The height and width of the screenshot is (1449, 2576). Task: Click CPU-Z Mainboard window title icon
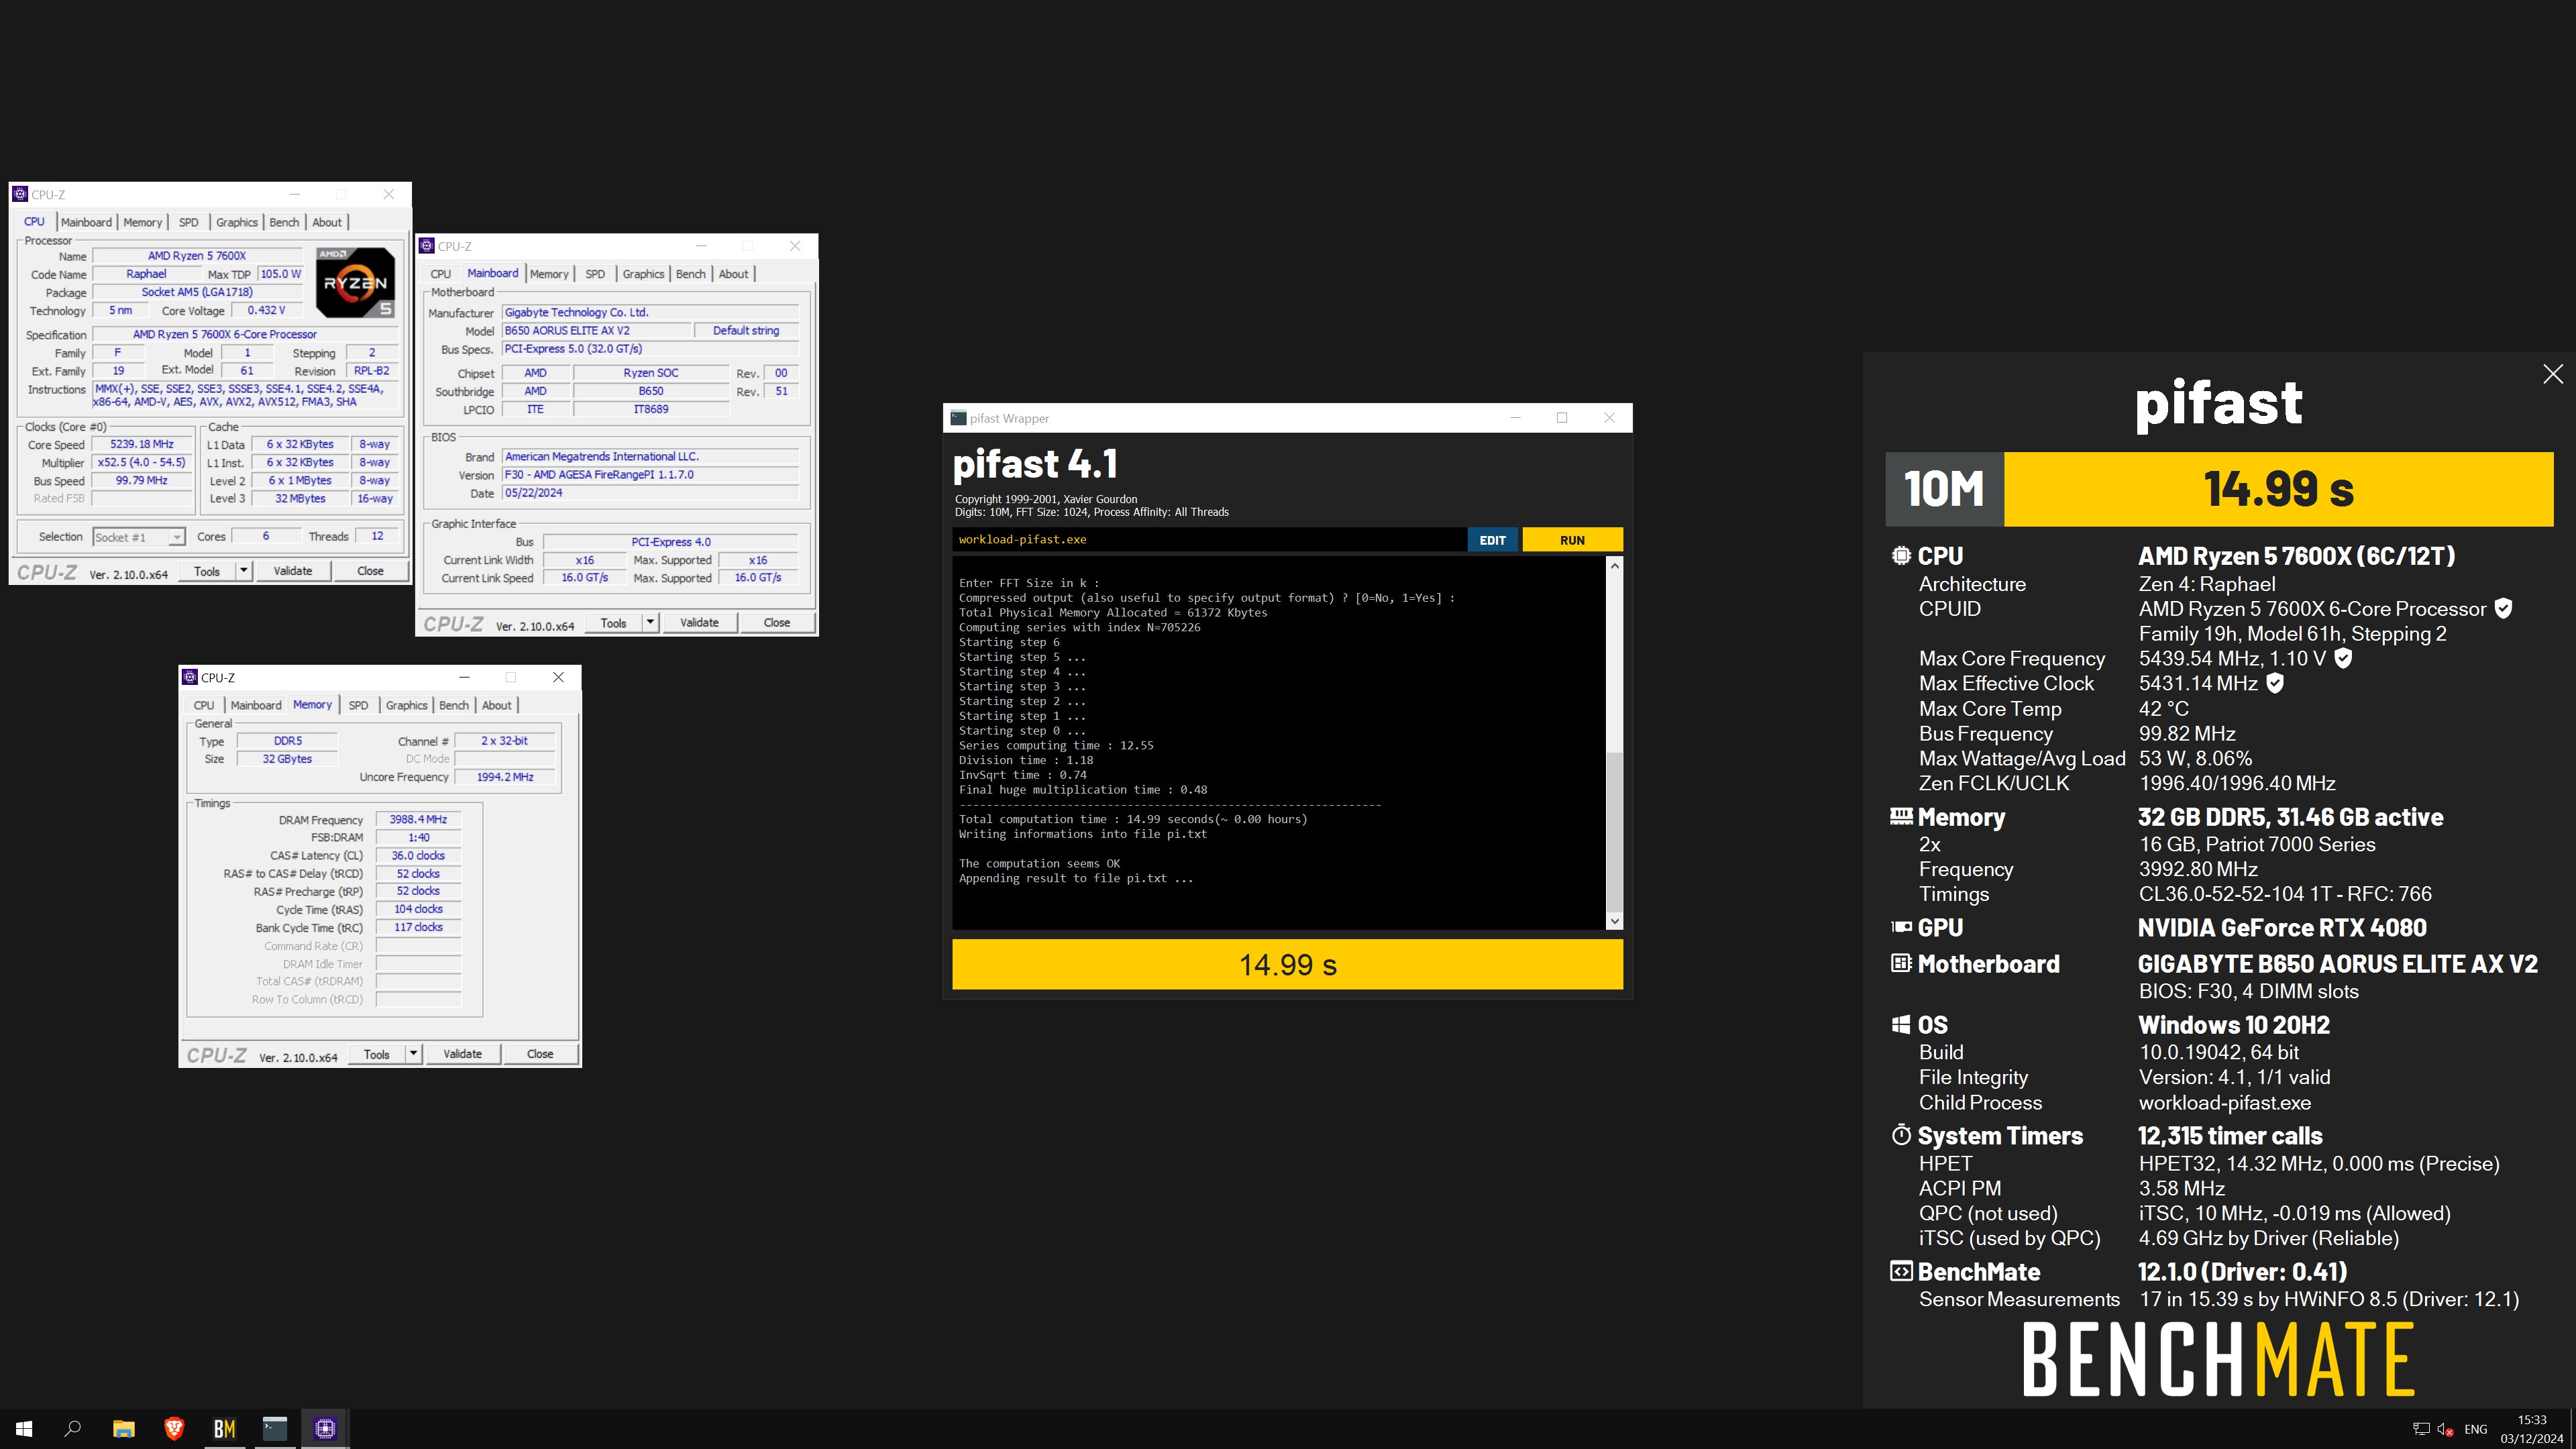(427, 246)
